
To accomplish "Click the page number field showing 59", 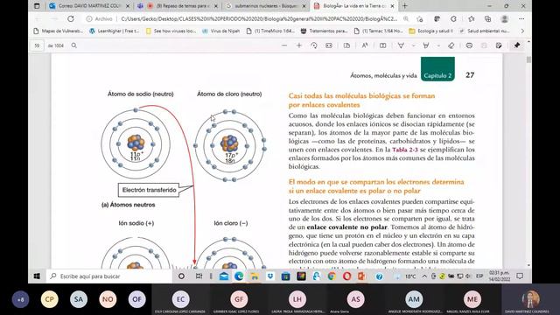I will coord(37,45).
